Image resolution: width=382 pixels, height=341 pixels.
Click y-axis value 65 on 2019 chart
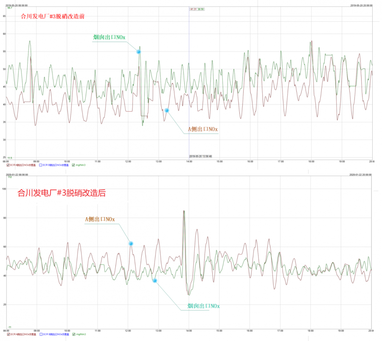tap(4, 16)
